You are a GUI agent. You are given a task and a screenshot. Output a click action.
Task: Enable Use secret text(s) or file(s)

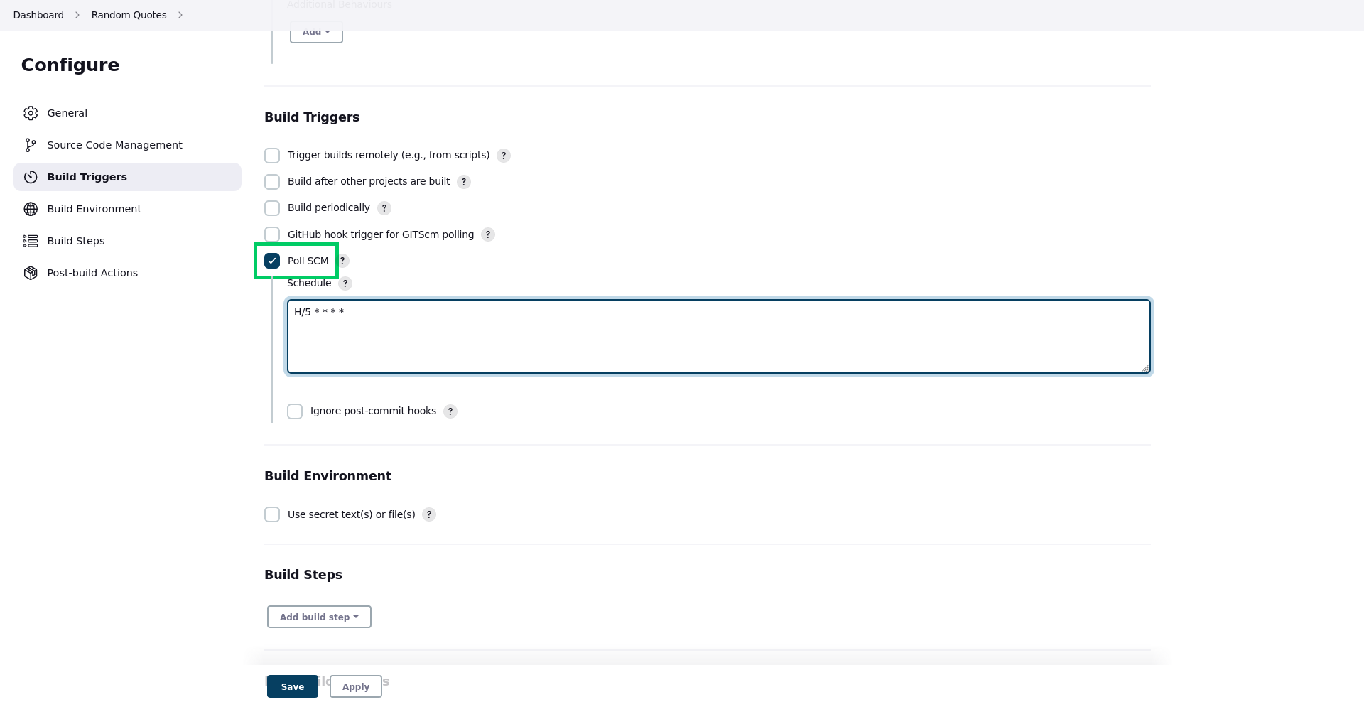pos(272,514)
